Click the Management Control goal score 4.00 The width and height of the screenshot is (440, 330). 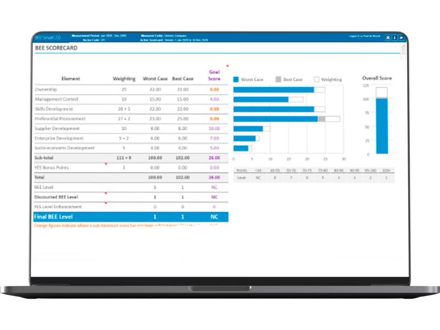[x=215, y=100]
